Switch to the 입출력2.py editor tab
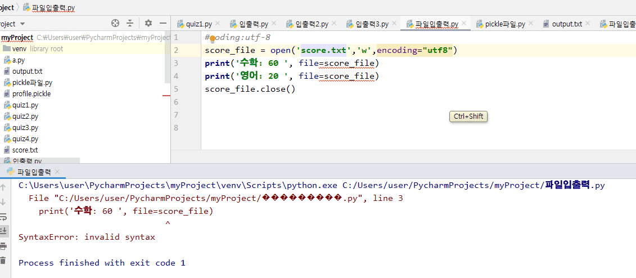The height and width of the screenshot is (278, 636). coord(312,24)
